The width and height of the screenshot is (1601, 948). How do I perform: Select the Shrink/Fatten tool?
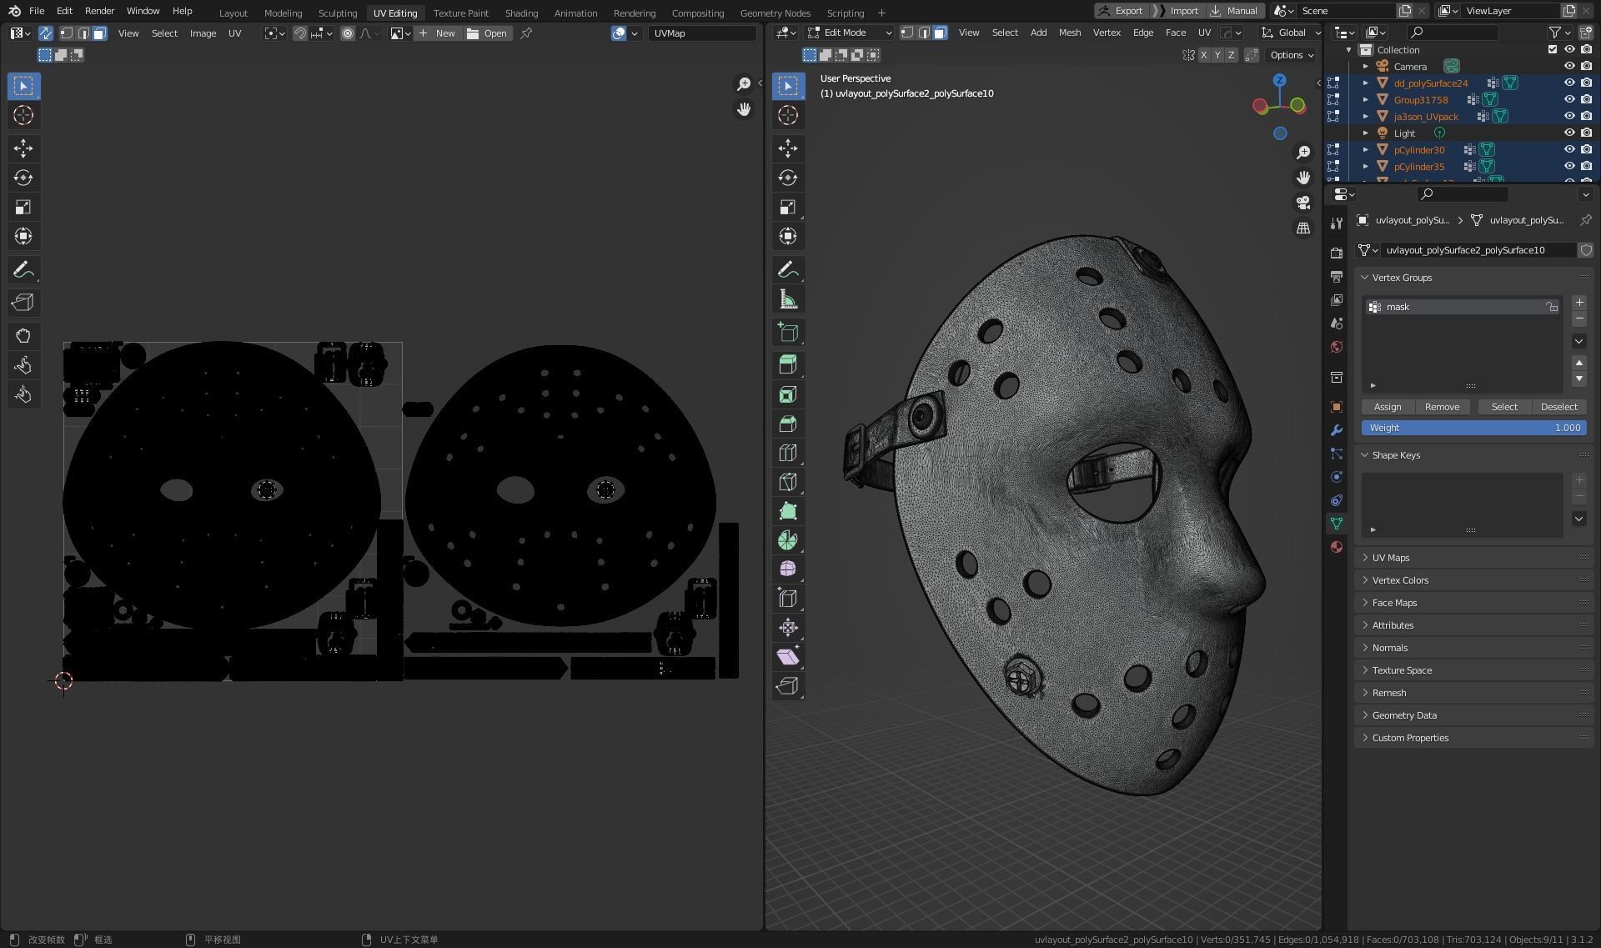pos(788,628)
